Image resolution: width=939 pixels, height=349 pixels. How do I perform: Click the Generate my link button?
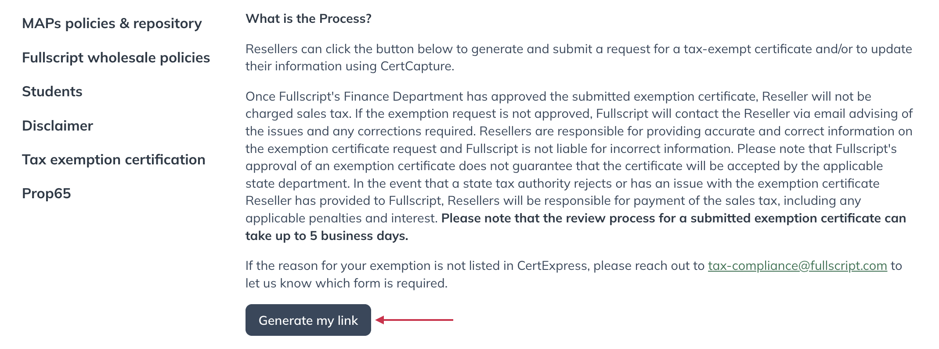pos(308,320)
